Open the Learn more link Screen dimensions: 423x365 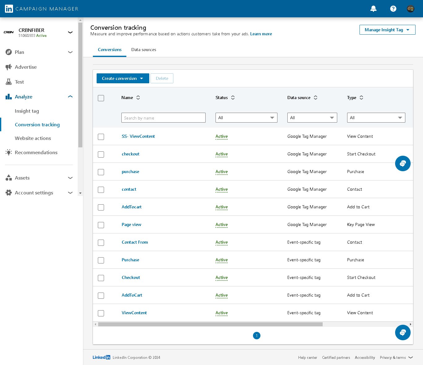click(261, 34)
